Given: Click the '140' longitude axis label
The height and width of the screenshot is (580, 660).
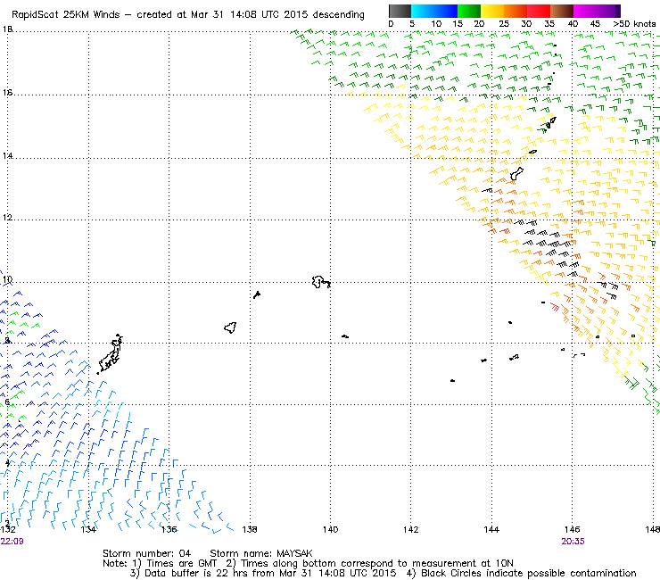Looking at the screenshot, I should 330,529.
